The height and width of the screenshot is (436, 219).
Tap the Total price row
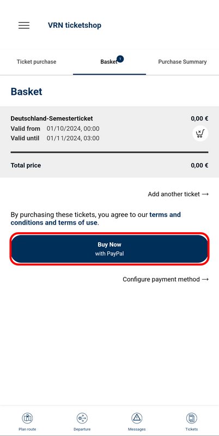click(x=109, y=166)
